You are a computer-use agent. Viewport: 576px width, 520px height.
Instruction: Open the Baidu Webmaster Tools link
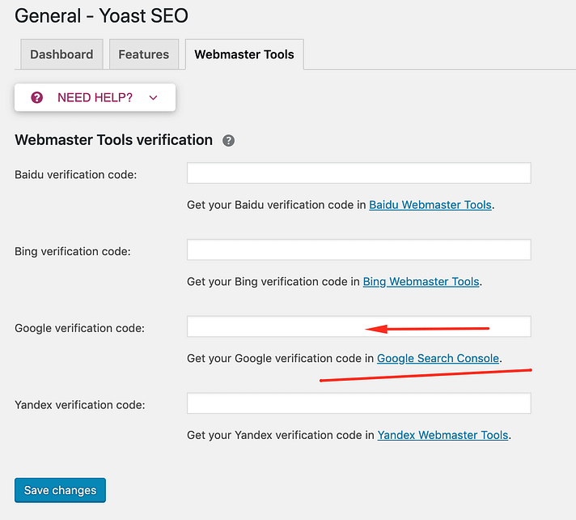pyautogui.click(x=430, y=205)
